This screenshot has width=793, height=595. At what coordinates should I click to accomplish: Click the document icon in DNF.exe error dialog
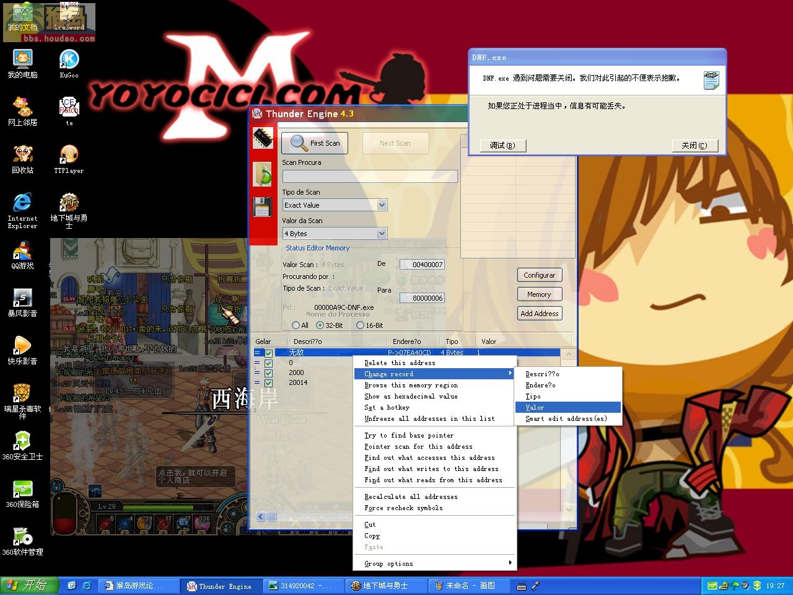tap(711, 80)
